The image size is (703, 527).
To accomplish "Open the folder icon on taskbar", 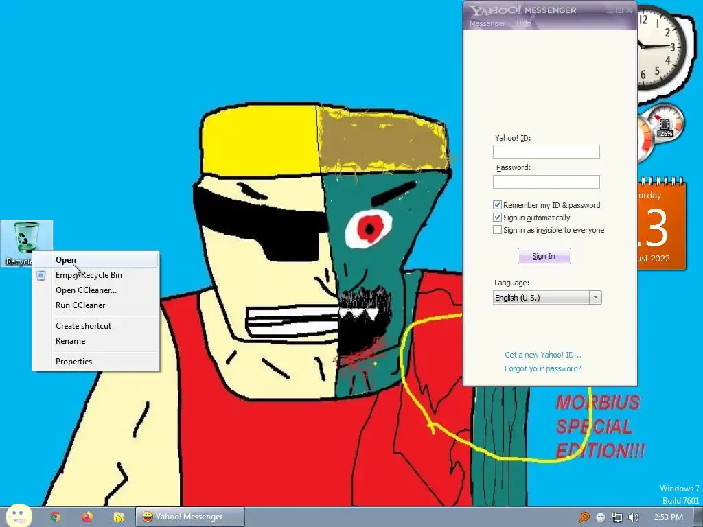I will (118, 517).
